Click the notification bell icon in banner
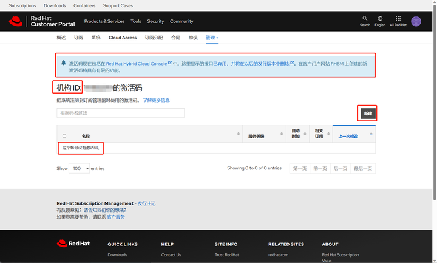 pyautogui.click(x=64, y=63)
